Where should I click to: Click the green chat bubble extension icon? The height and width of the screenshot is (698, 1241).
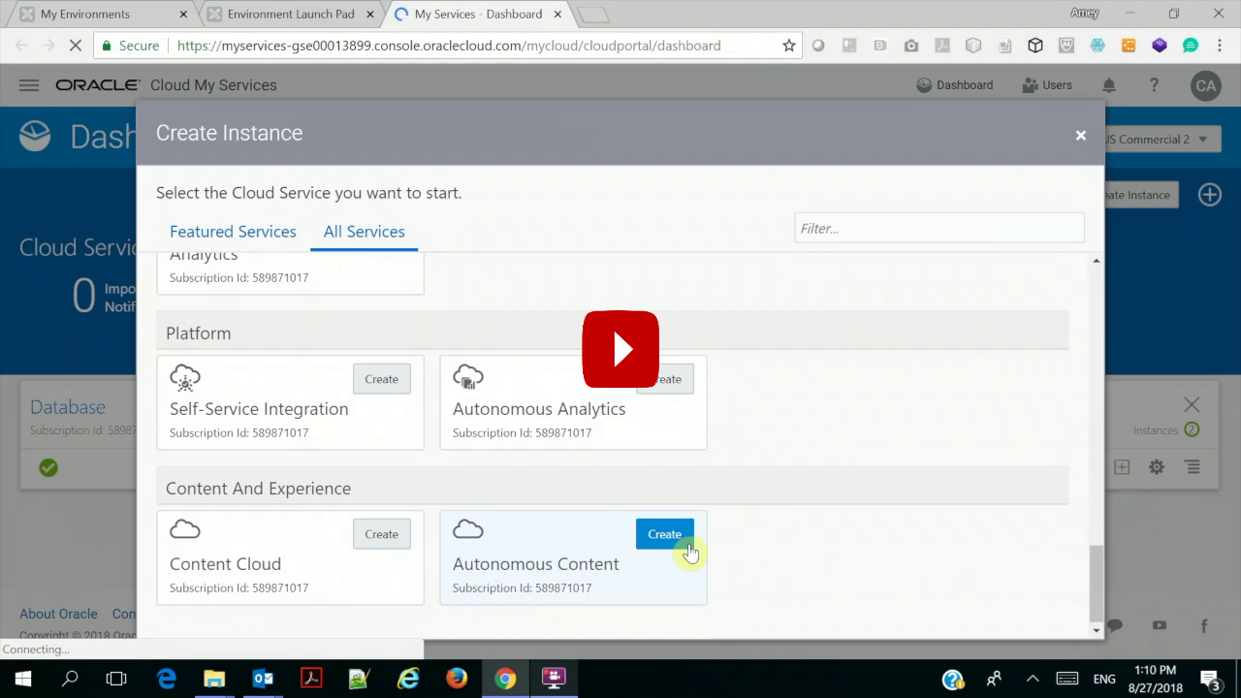coord(1191,46)
